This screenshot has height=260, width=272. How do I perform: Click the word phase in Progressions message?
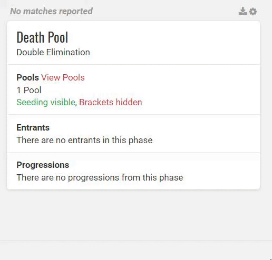click(x=171, y=177)
